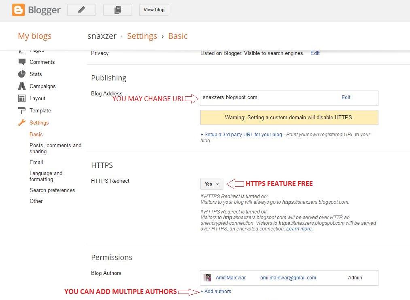
Task: Click ami.malewar@gmail.com email link
Action: [x=288, y=278]
